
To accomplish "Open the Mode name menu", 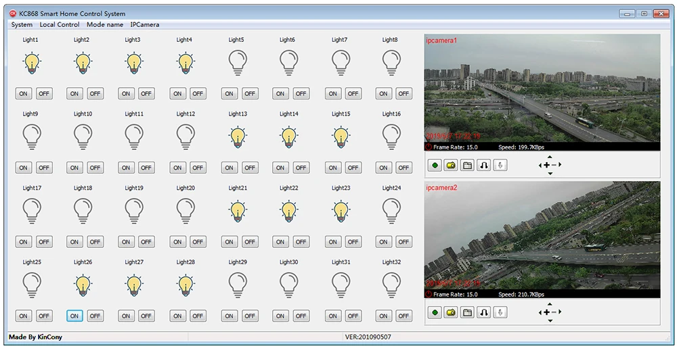I will click(x=105, y=24).
